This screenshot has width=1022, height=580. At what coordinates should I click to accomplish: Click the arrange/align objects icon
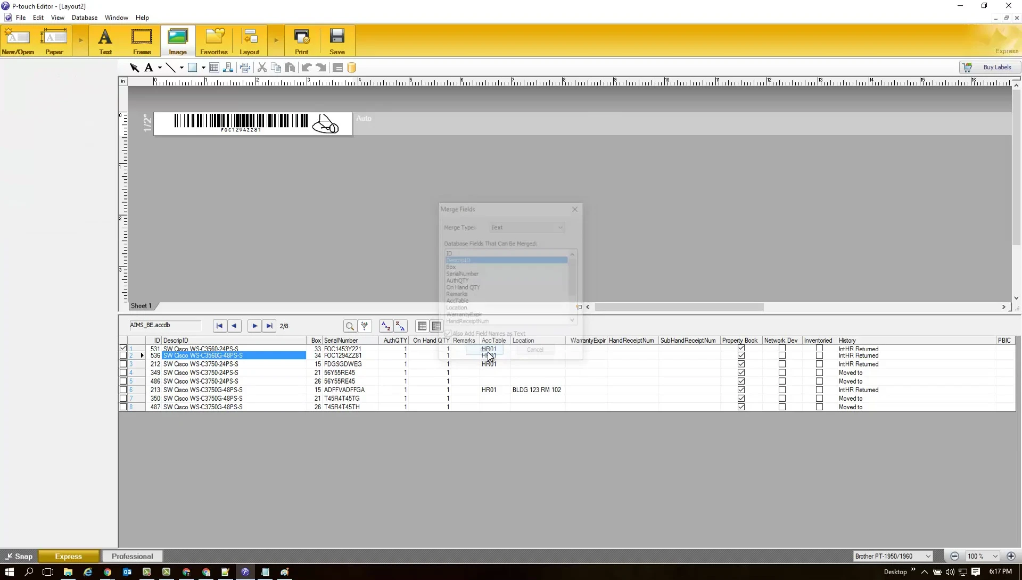(228, 68)
